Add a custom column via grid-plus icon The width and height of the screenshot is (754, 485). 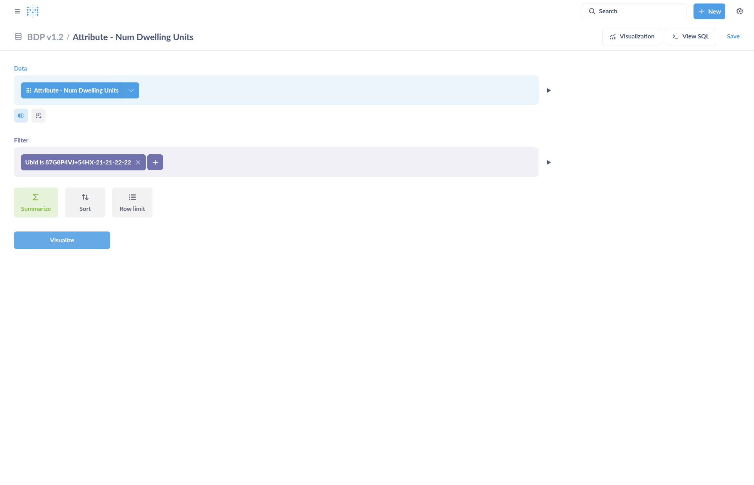38,116
